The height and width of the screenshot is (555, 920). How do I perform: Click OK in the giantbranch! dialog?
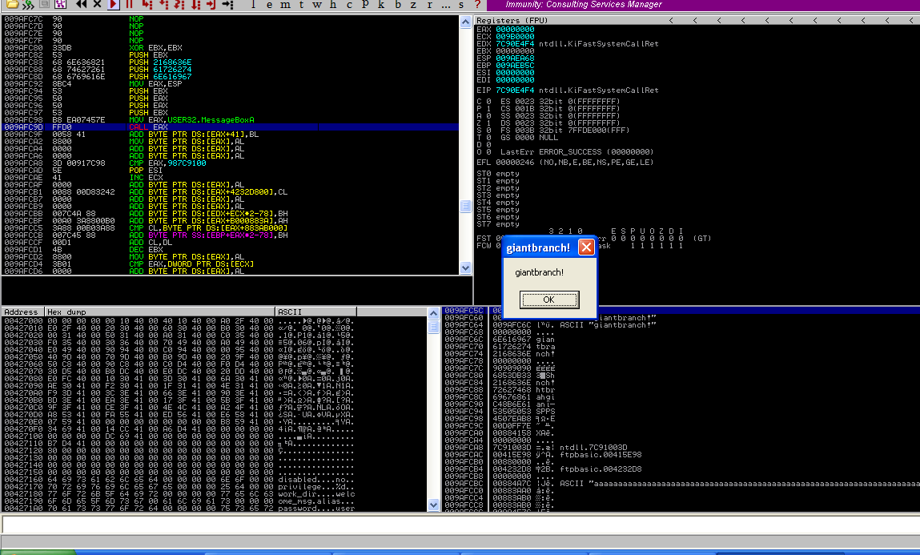[548, 300]
